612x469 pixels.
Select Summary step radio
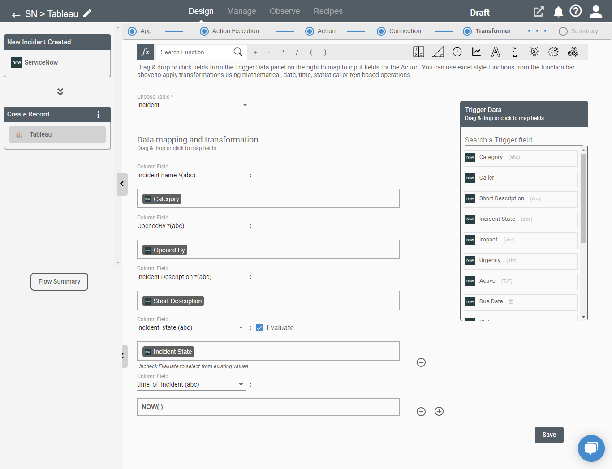(563, 31)
